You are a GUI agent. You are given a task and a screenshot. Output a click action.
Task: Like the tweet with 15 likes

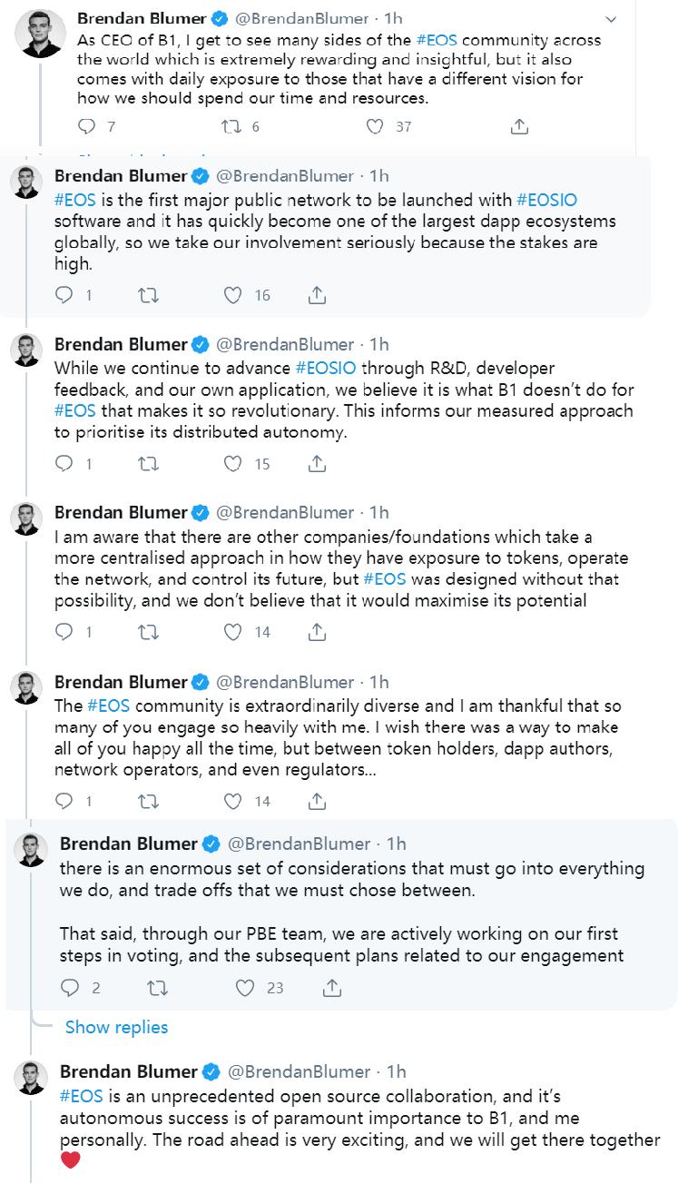233,464
